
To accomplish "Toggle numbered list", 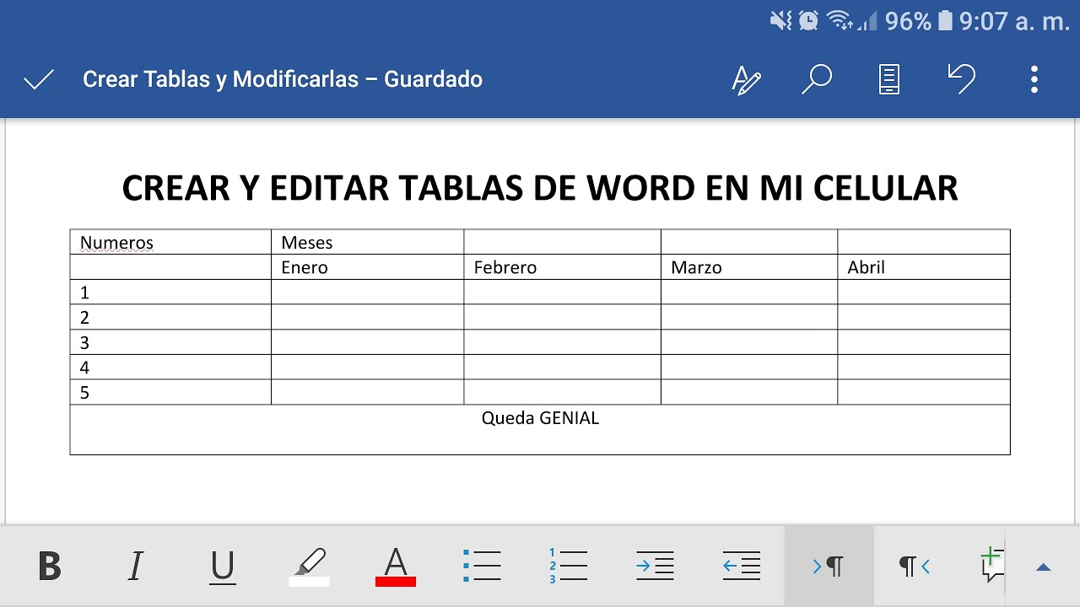I will (x=568, y=566).
